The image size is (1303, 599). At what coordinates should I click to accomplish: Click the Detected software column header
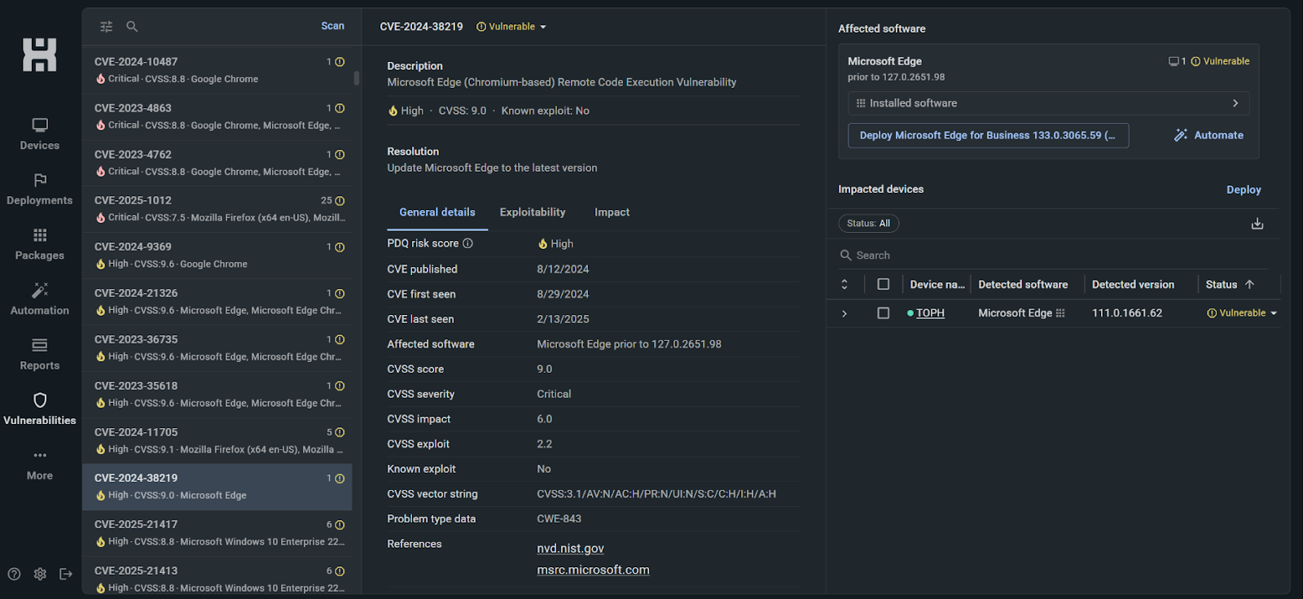[x=1023, y=284]
